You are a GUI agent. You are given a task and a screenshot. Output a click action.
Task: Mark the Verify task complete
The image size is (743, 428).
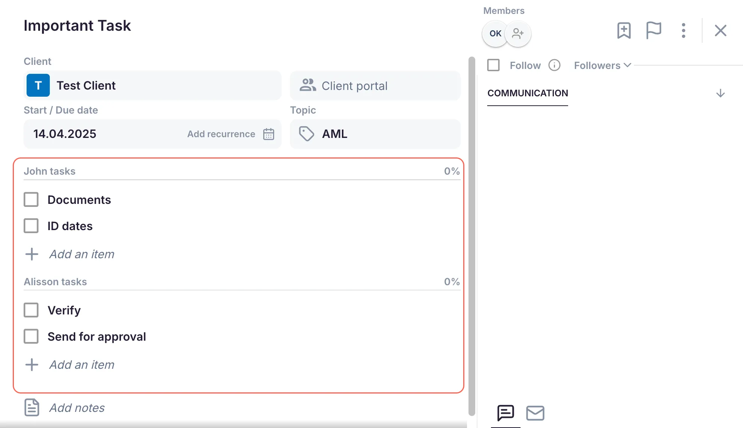[31, 310]
